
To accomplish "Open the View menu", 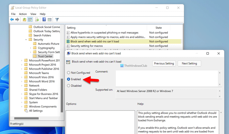I will 33,14.
